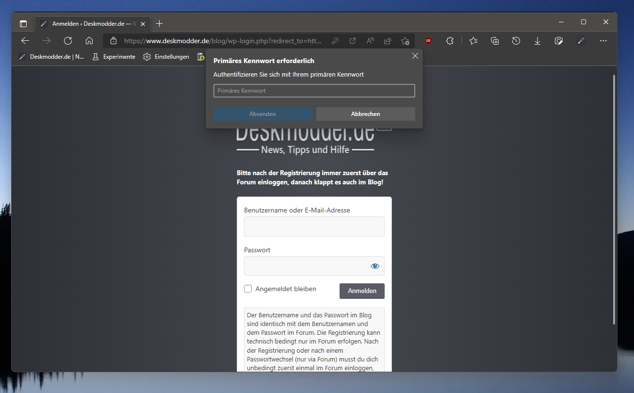Click the page vertical scrollbar
This screenshot has height=393, width=634.
coord(614,199)
